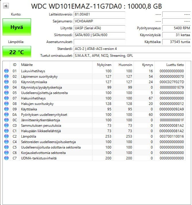
Task: Click the status orb for Uudelleensijoitettuja sektoreita row
Action: point(6,93)
